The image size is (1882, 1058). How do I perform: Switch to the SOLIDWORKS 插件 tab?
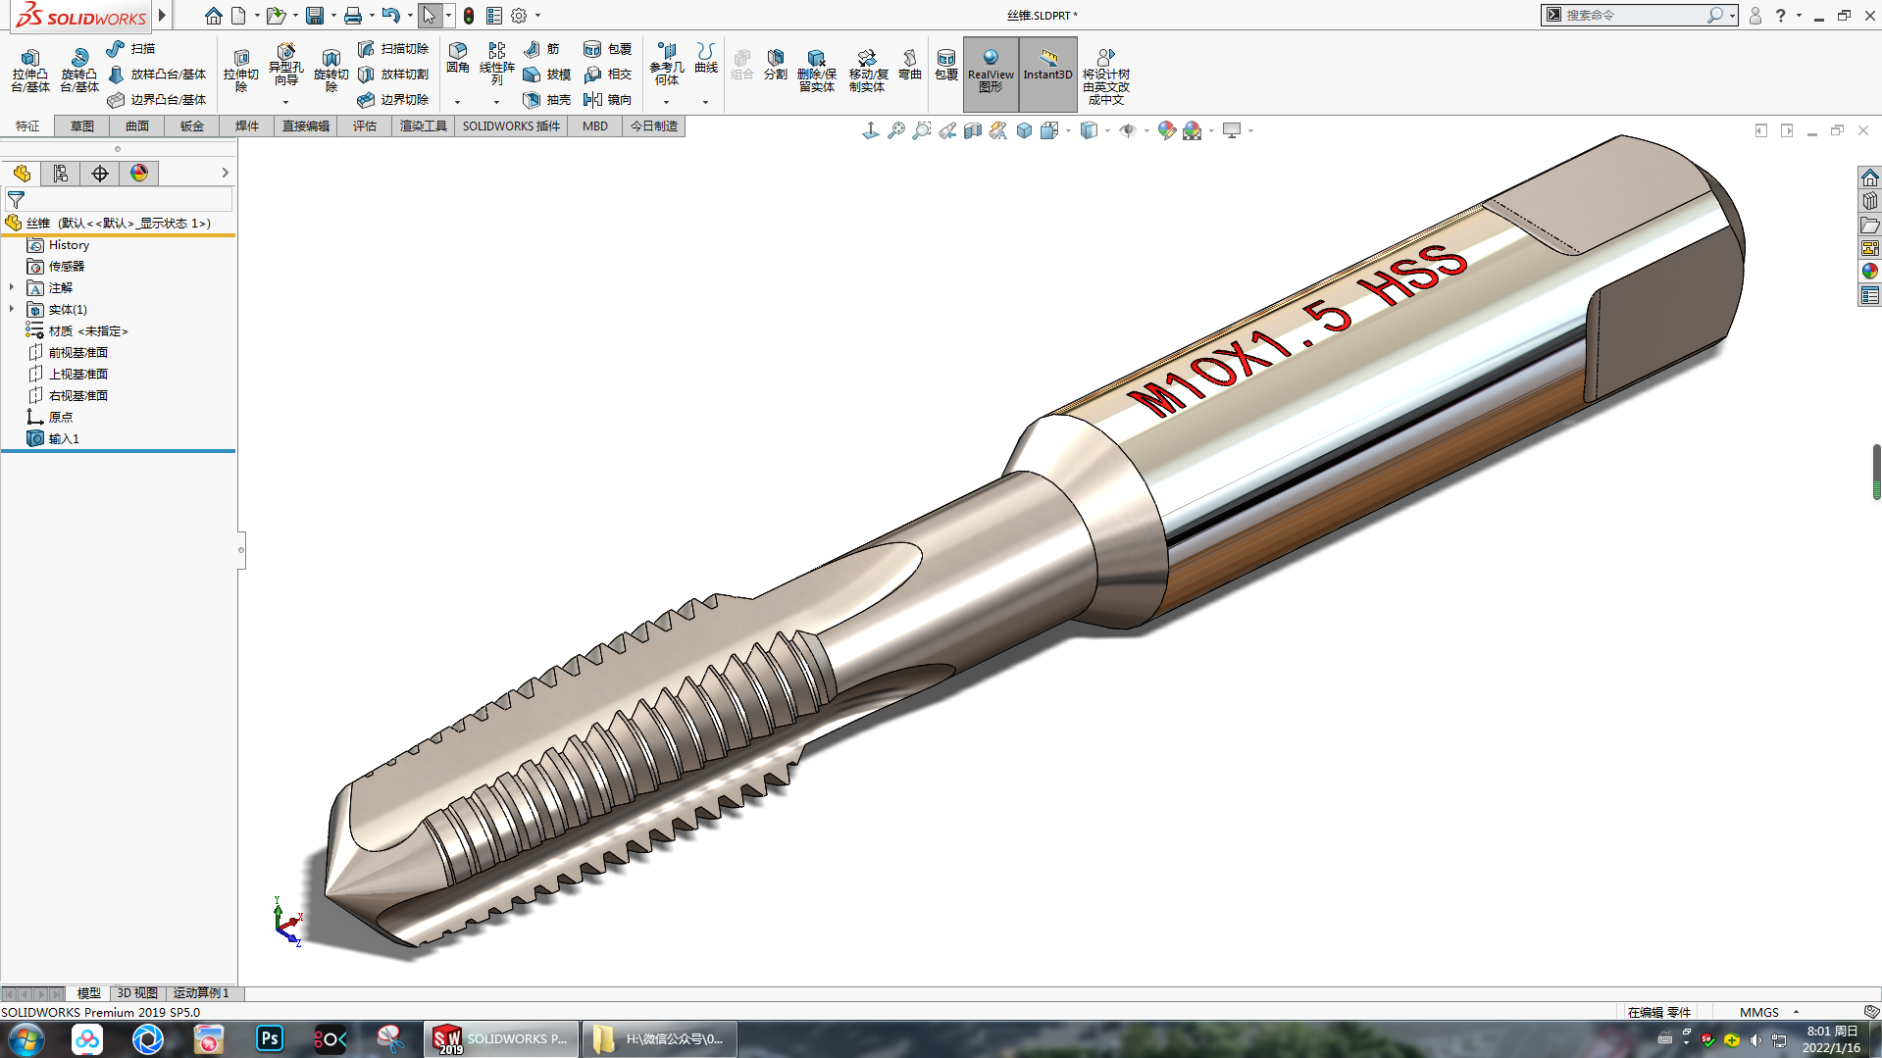pyautogui.click(x=511, y=126)
